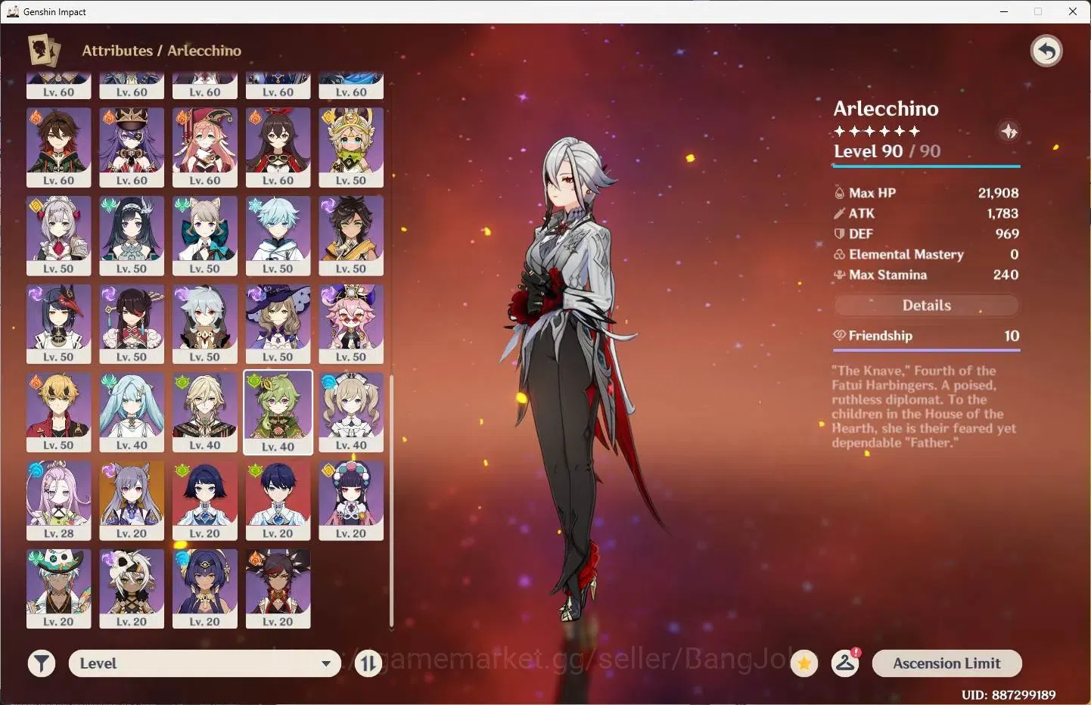Select Yanfei's Lv. 60 portrait

tap(205, 148)
